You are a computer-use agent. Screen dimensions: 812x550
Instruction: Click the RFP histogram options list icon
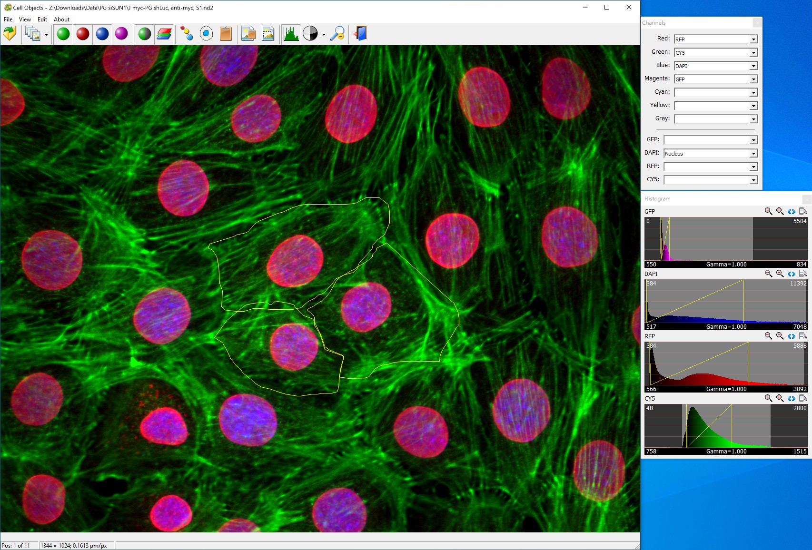[x=803, y=336]
